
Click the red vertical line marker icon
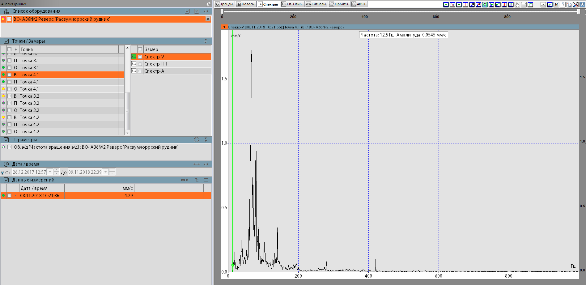click(x=465, y=4)
